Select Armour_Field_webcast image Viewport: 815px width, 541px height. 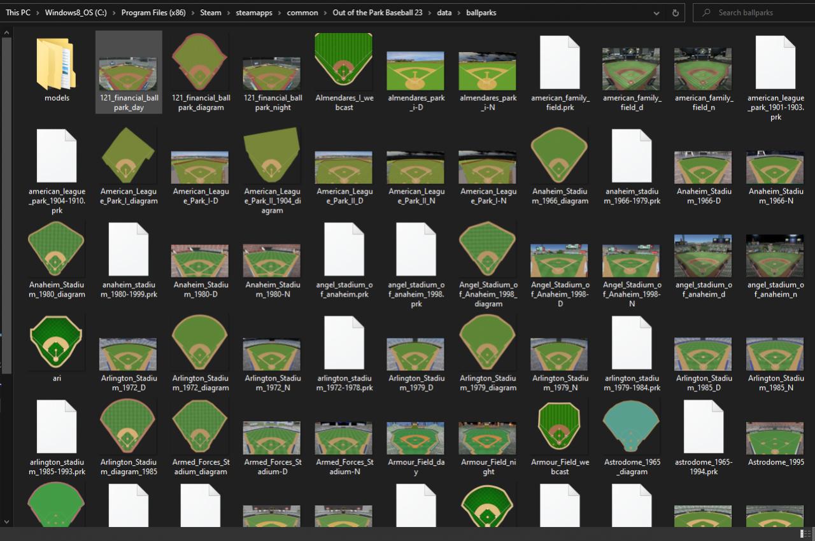560,437
